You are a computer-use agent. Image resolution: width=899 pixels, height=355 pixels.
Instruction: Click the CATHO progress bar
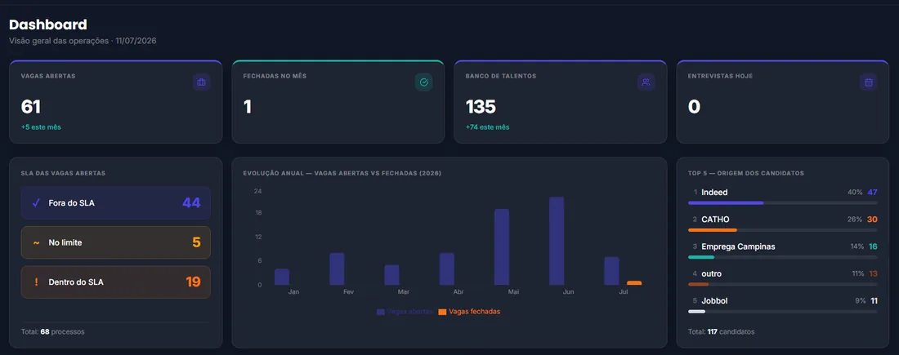783,230
